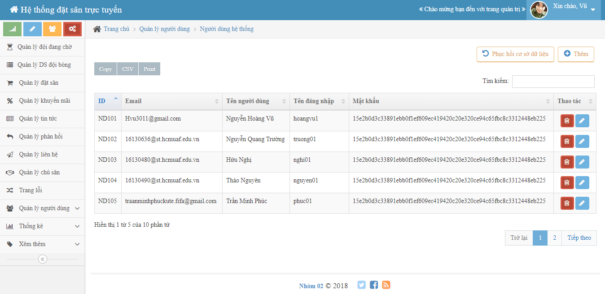
Task: Open Quản lý đội đang chờ menu
Action: (42, 47)
